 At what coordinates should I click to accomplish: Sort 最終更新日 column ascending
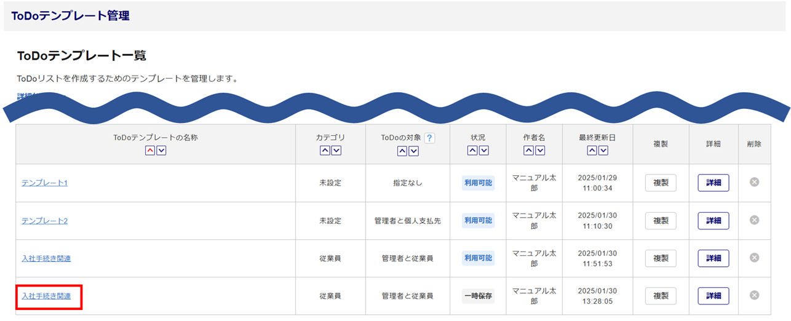coord(592,151)
